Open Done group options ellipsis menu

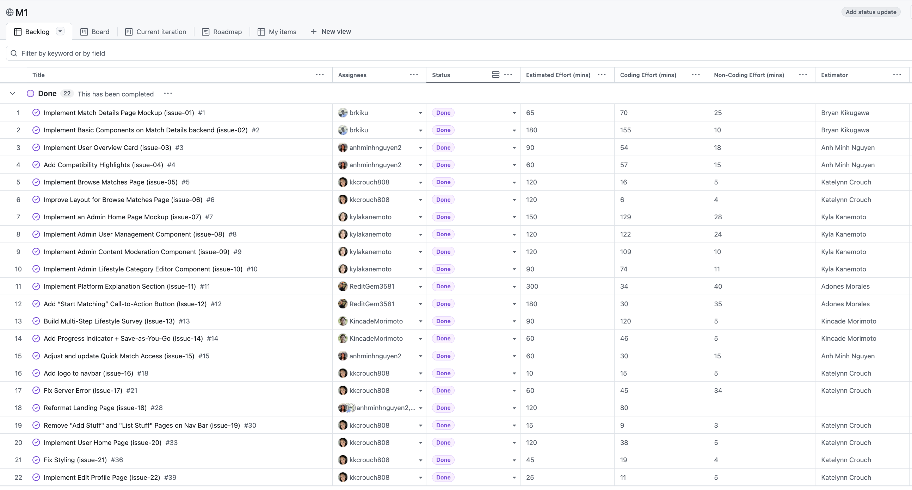coord(168,94)
